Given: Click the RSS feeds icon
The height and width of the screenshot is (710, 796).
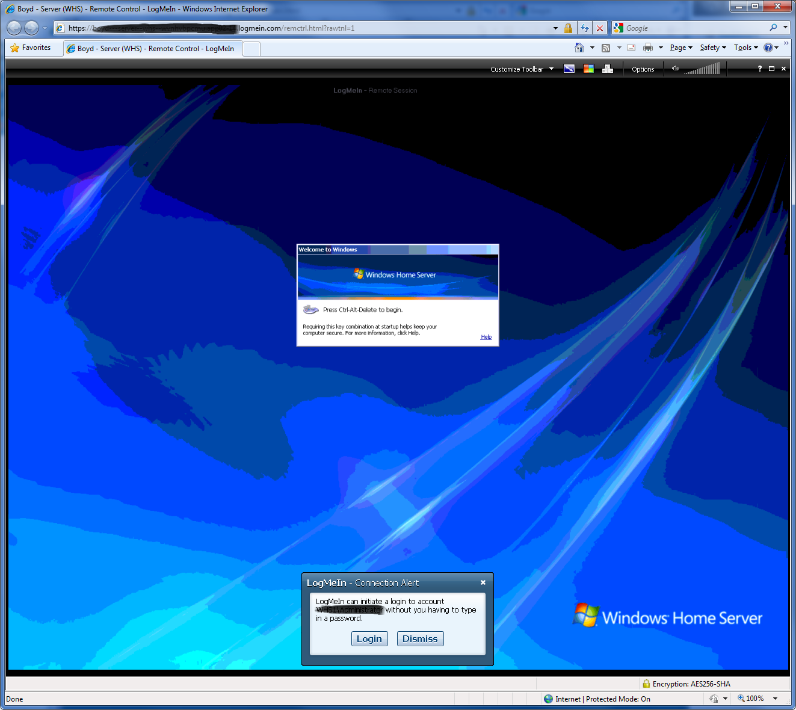Looking at the screenshot, I should click(606, 48).
